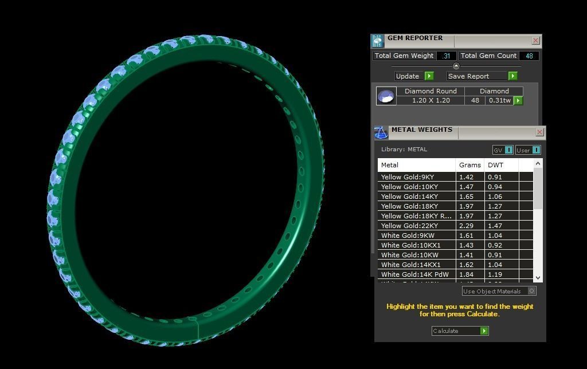
Task: Click the Diamond Round cell
Action: tap(431, 91)
